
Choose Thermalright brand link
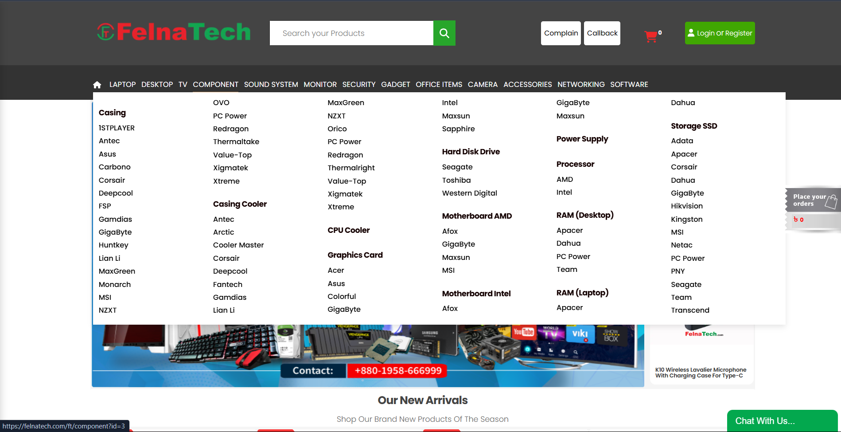tap(351, 168)
